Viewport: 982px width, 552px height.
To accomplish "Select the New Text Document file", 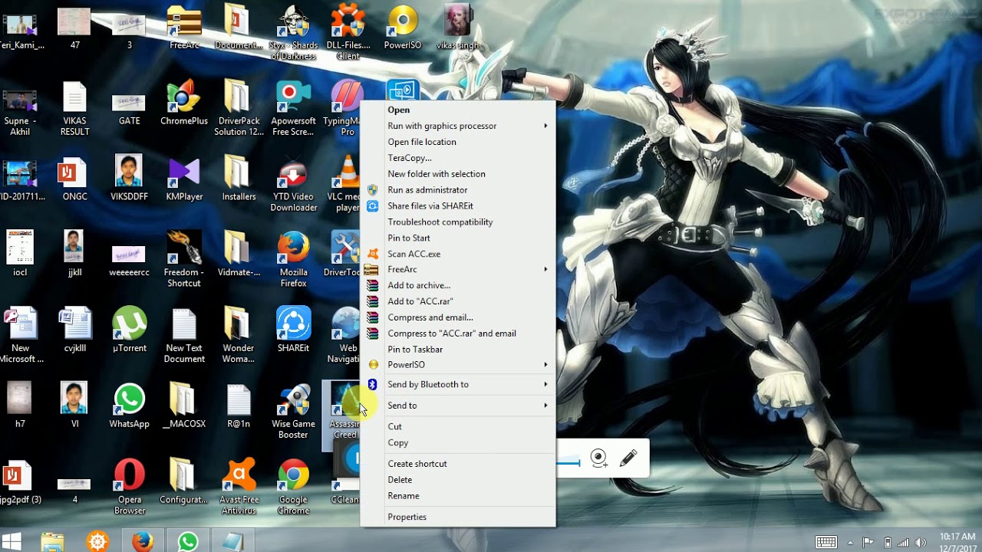I will click(184, 335).
